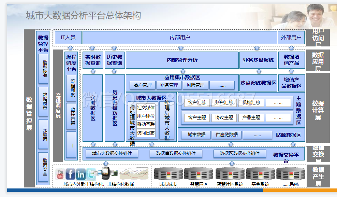Image resolution: width=337 pixels, height=197 pixels.
Task: Open the stock line chart thumbnail
Action: tap(134, 173)
